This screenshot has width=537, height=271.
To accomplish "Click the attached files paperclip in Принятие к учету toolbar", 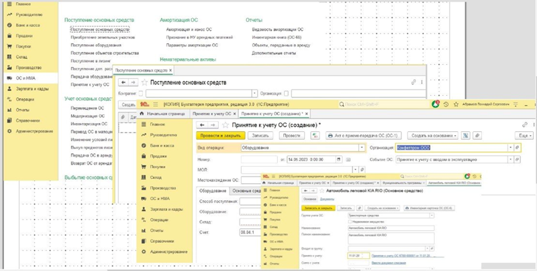I will pos(477,135).
